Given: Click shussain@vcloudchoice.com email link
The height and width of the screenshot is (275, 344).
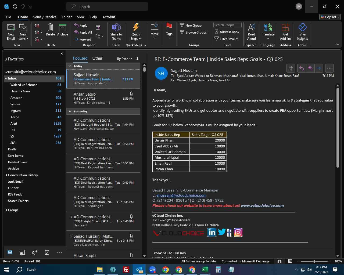Looking at the screenshot, I should click(181, 196).
